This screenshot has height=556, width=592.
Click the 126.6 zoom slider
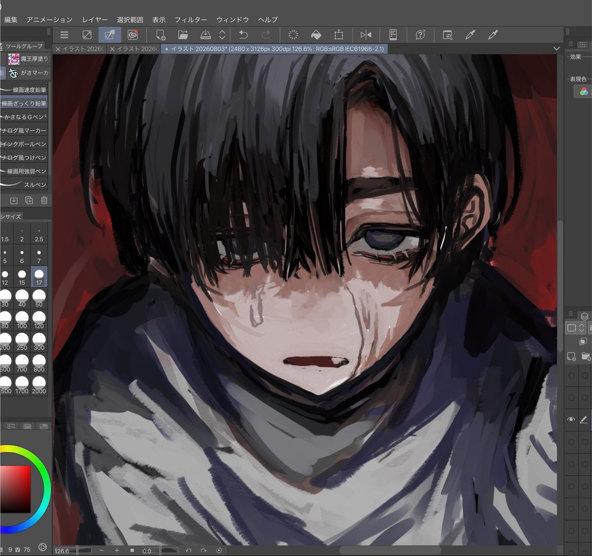73,551
